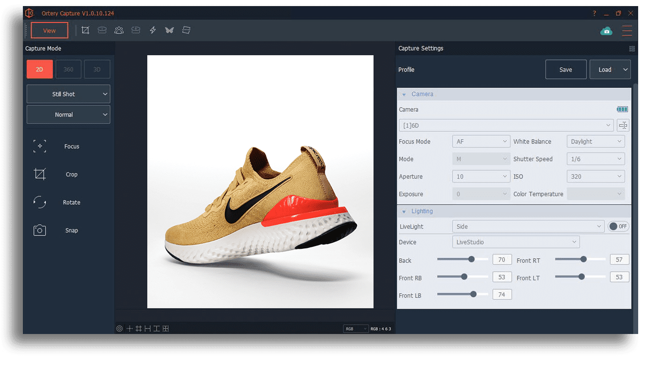Select the 360 capture mode tab
Screen dimensions: 662x370
click(68, 69)
